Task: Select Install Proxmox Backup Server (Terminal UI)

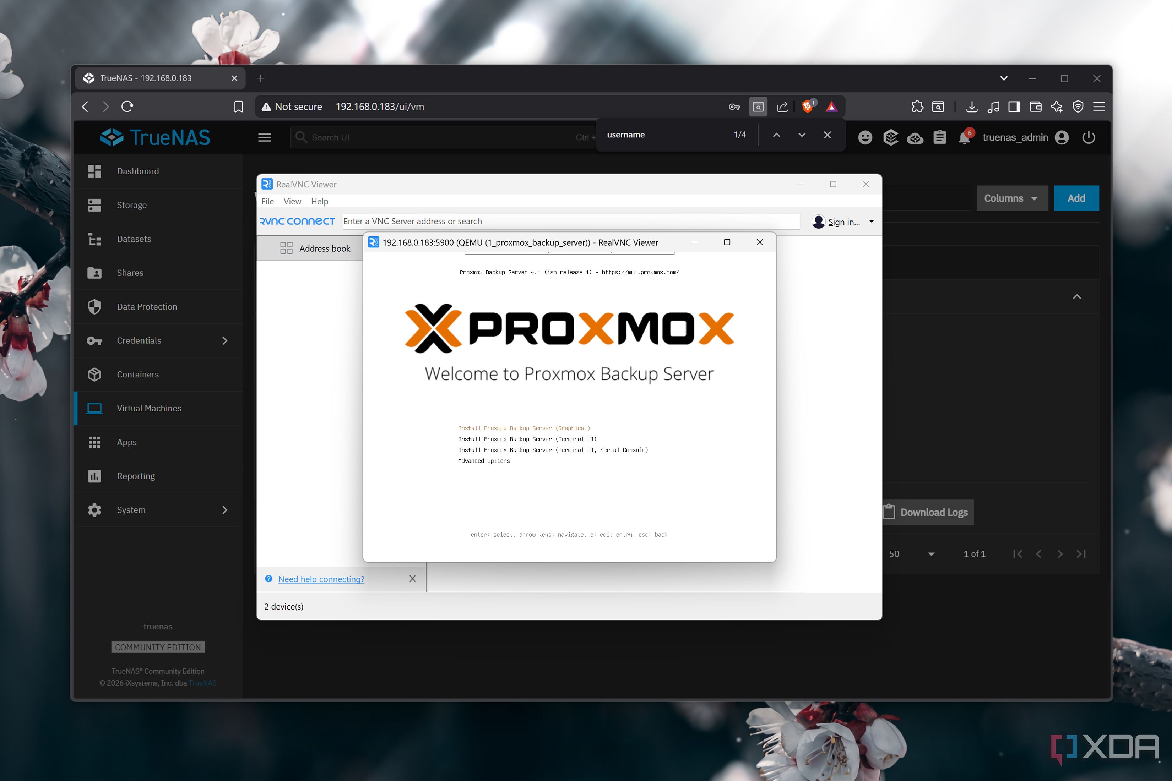Action: point(527,439)
